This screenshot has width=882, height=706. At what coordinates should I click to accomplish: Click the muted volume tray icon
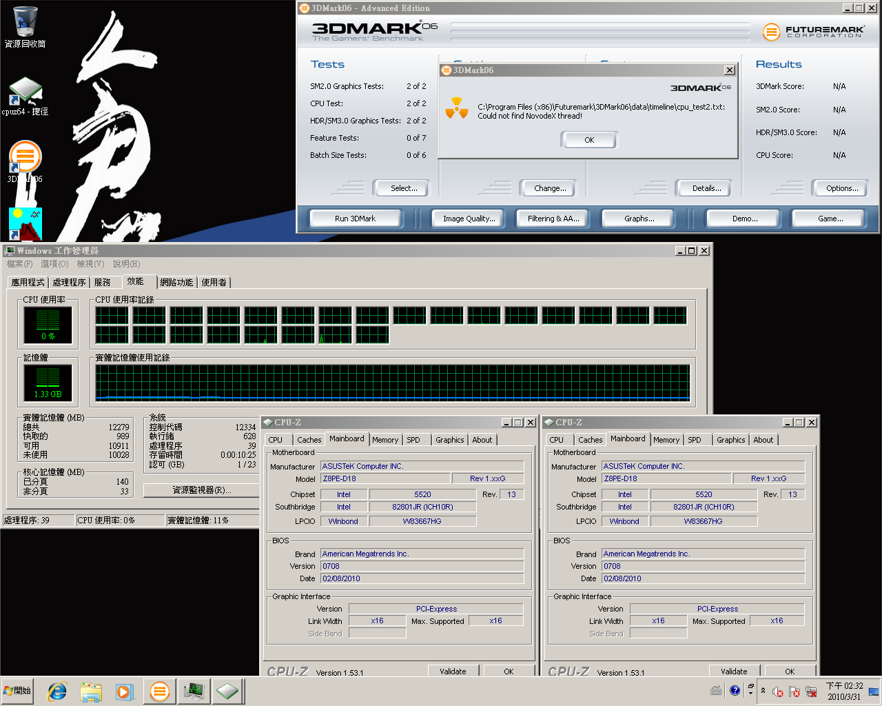pos(778,692)
